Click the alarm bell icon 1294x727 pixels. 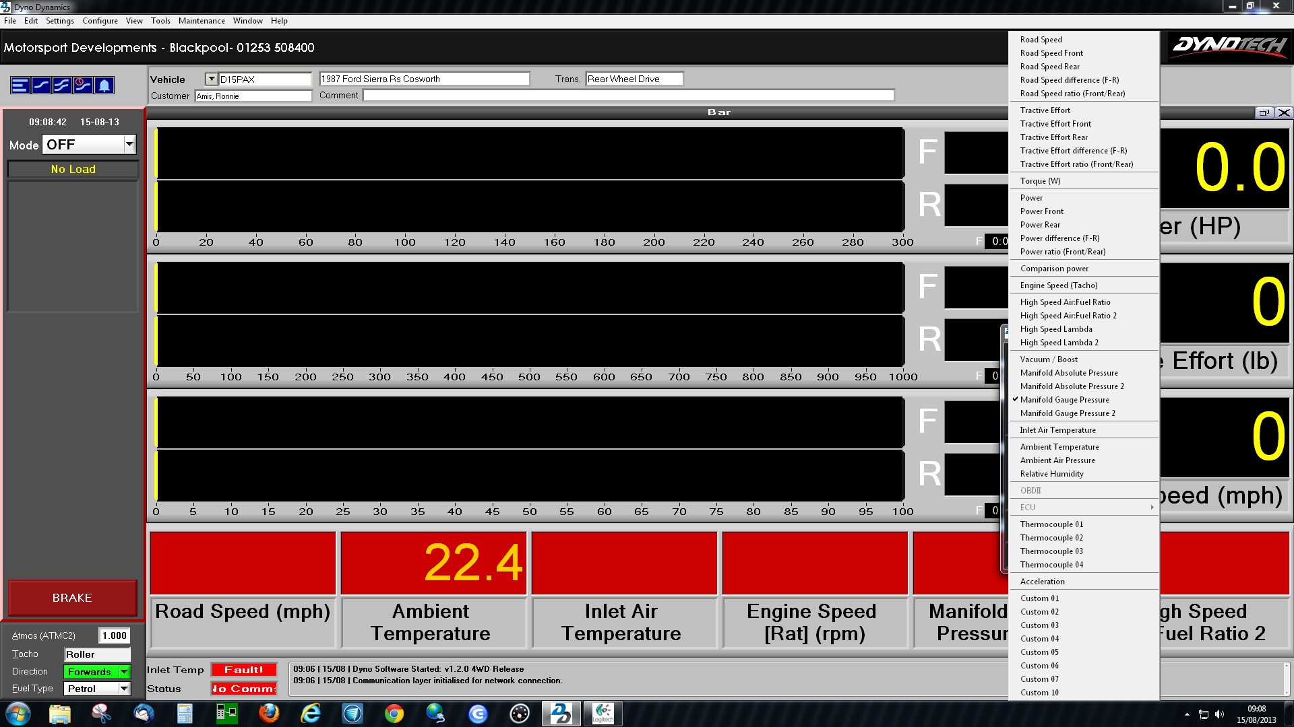[x=104, y=85]
